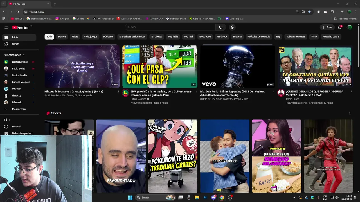This screenshot has height=202, width=360.
Task: Select the Electropop chip
Action: click(x=205, y=36)
